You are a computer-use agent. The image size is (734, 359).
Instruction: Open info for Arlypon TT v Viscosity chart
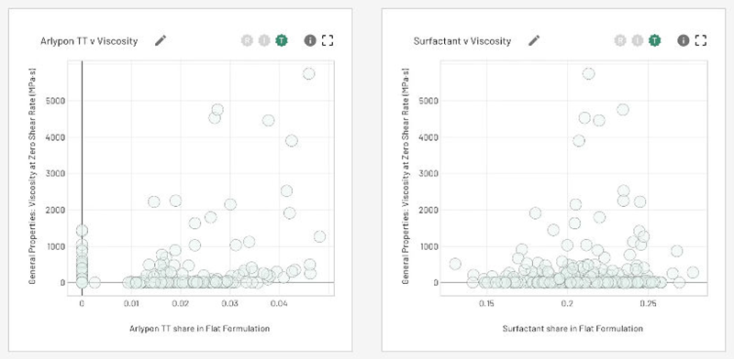pyautogui.click(x=310, y=40)
